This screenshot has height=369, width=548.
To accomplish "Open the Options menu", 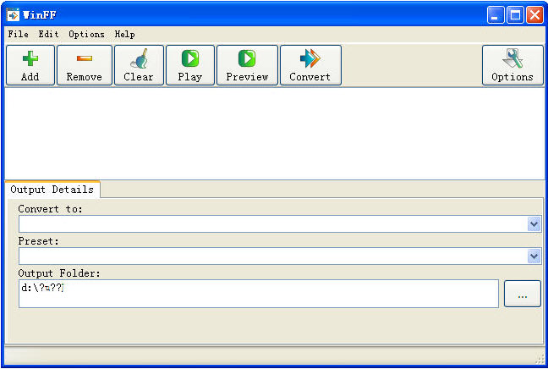I will pos(86,35).
